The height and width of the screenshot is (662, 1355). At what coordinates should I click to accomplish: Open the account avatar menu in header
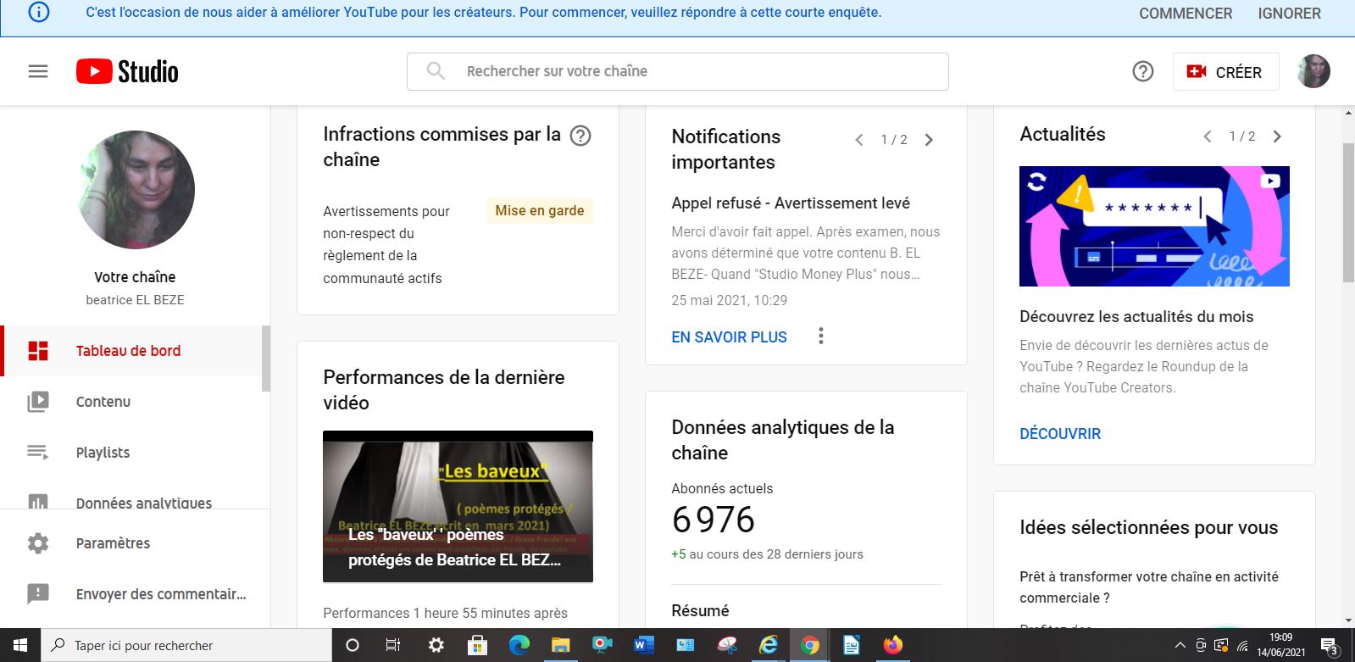point(1313,71)
